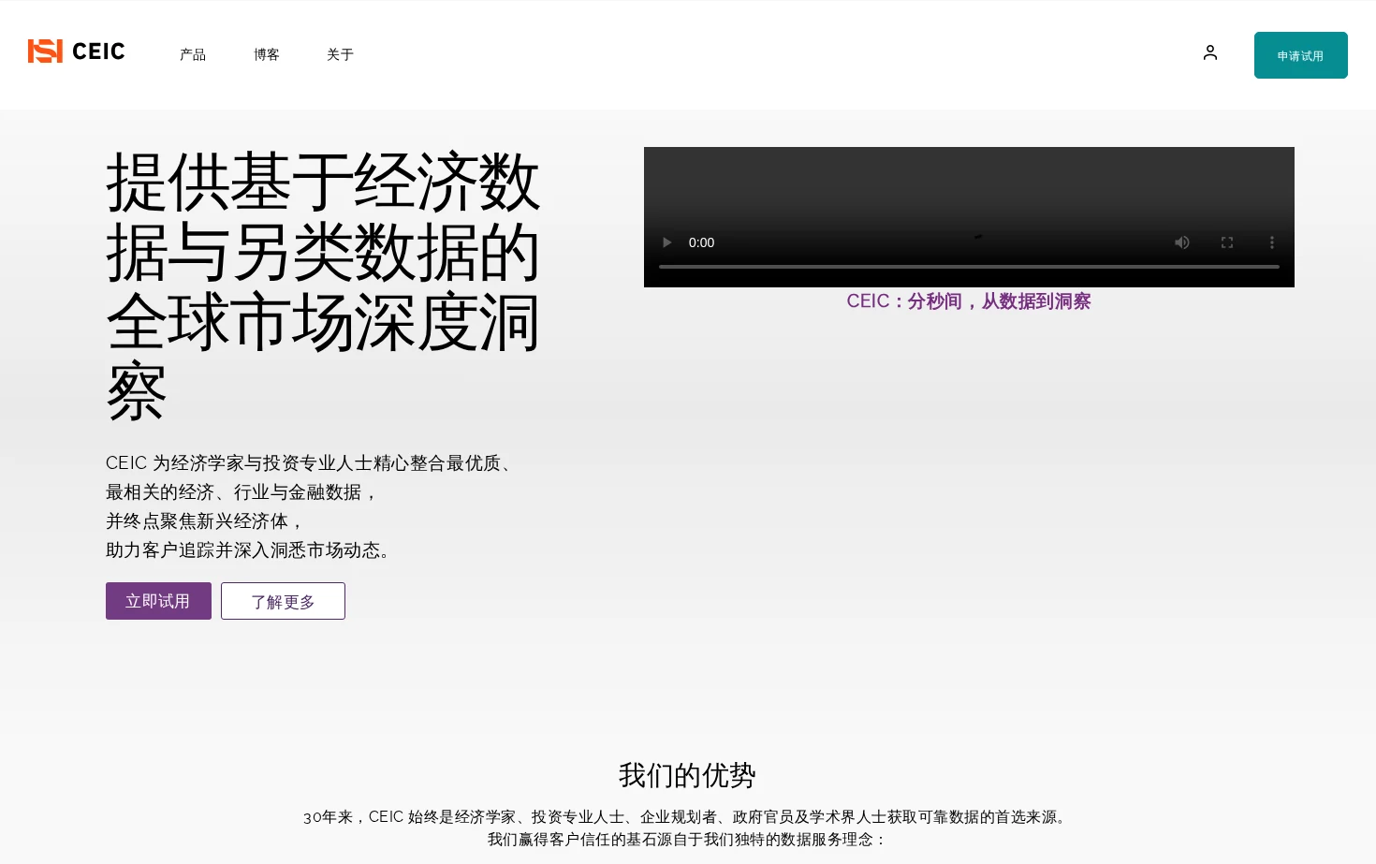Click the 申请试用 button
Image resolution: width=1376 pixels, height=864 pixels.
1301,55
